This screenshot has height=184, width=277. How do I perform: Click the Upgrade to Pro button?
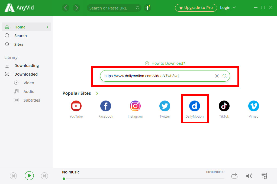(x=196, y=8)
